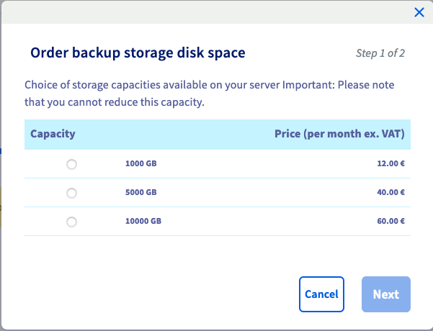Click the Order backup storage disk space title
Image resolution: width=433 pixels, height=331 pixels.
138,53
